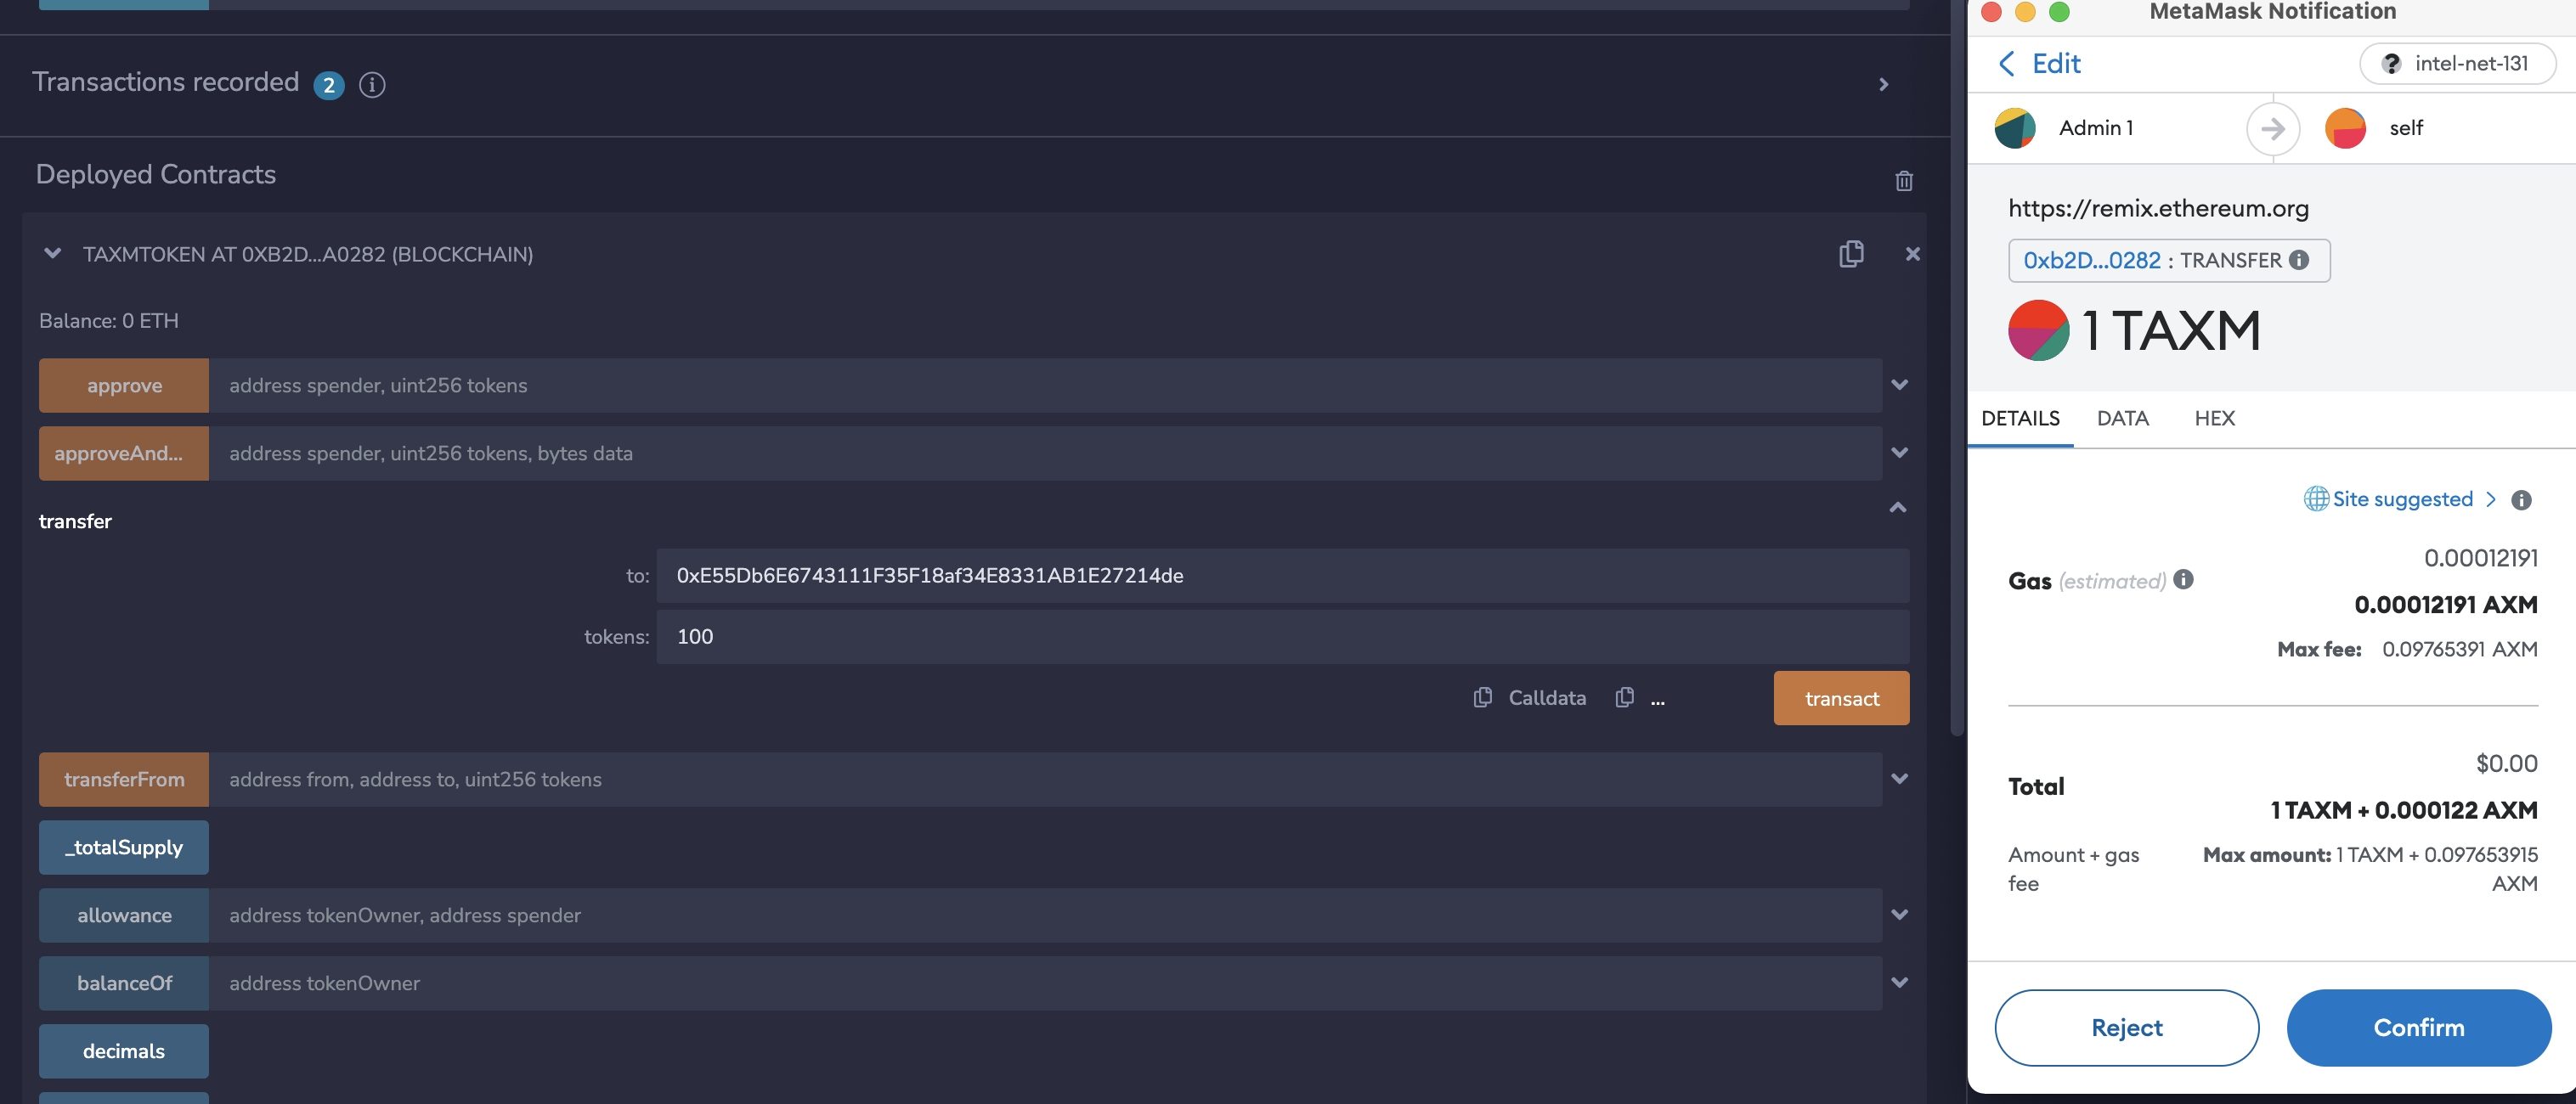
Task: Expand the approve function inputs
Action: click(x=1897, y=385)
